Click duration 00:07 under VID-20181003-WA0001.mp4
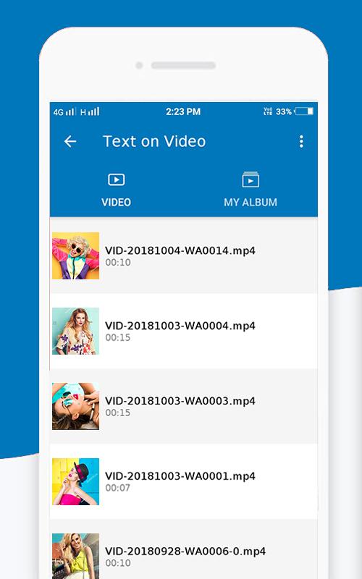Image resolution: width=362 pixels, height=579 pixels. (118, 488)
